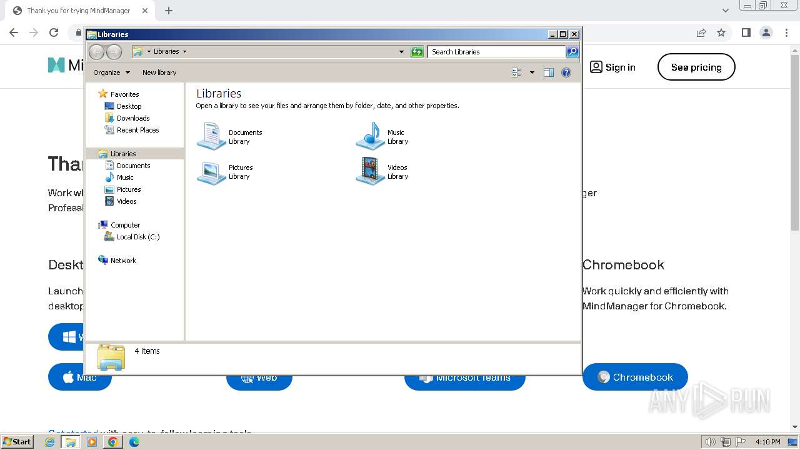
Task: Click the Change your view icon
Action: click(x=517, y=72)
